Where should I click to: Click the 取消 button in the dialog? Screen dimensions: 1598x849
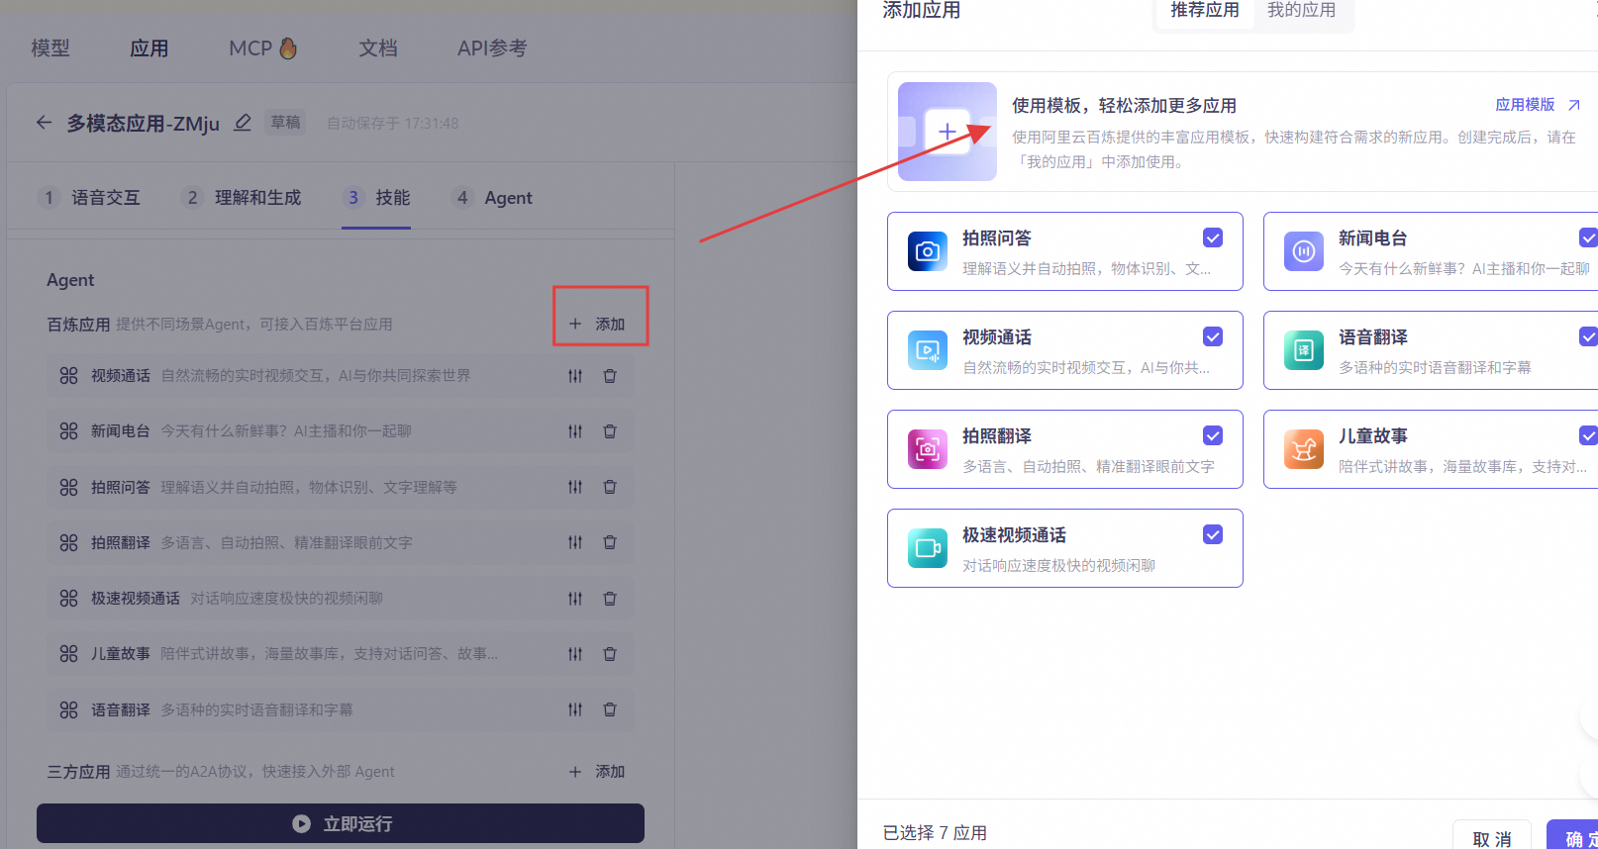pos(1492,838)
